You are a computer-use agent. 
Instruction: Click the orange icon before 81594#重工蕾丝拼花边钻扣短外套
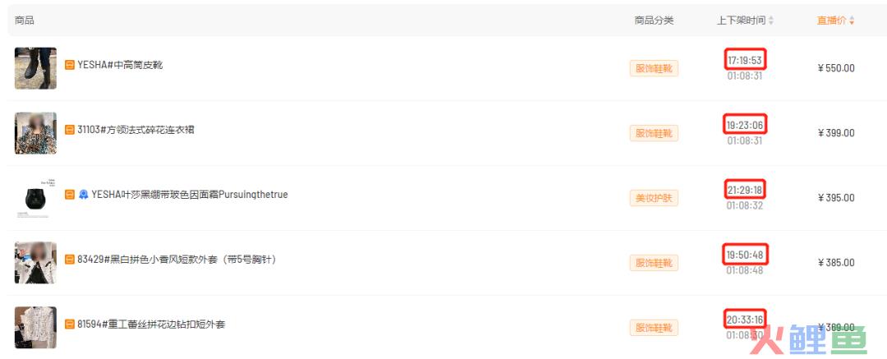tap(70, 324)
